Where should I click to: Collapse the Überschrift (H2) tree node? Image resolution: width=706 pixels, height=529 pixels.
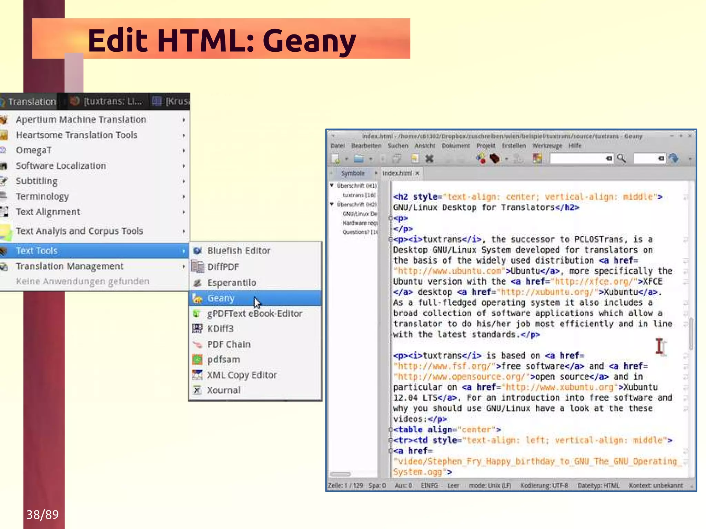(x=332, y=204)
